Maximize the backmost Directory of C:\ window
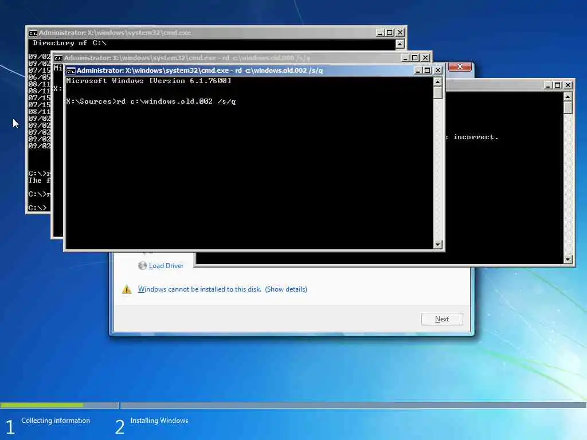This screenshot has width=587, height=440. pos(389,33)
